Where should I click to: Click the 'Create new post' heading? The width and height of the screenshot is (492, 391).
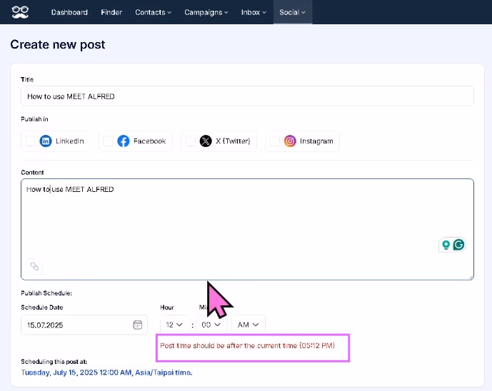pos(58,44)
